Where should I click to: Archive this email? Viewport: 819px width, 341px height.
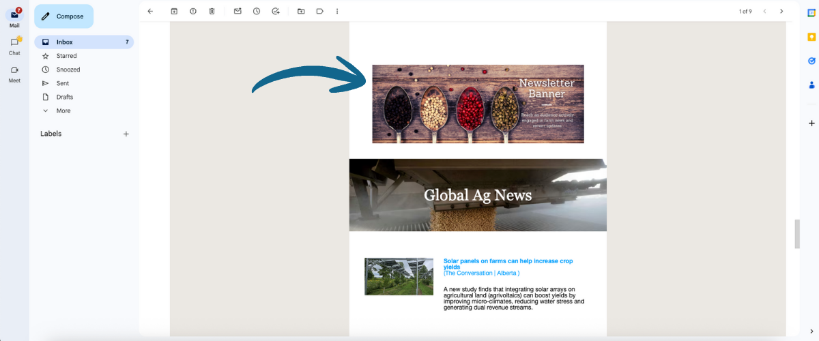pyautogui.click(x=174, y=11)
